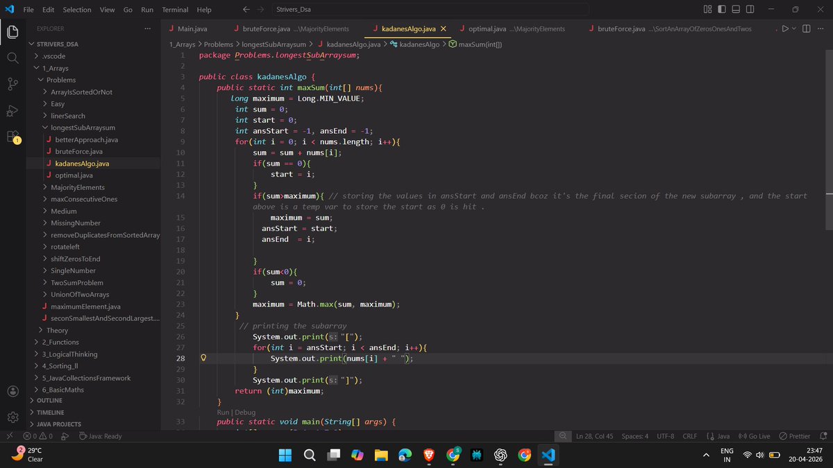Change Spaces: 4 indentation setting
The width and height of the screenshot is (833, 468).
tap(634, 436)
